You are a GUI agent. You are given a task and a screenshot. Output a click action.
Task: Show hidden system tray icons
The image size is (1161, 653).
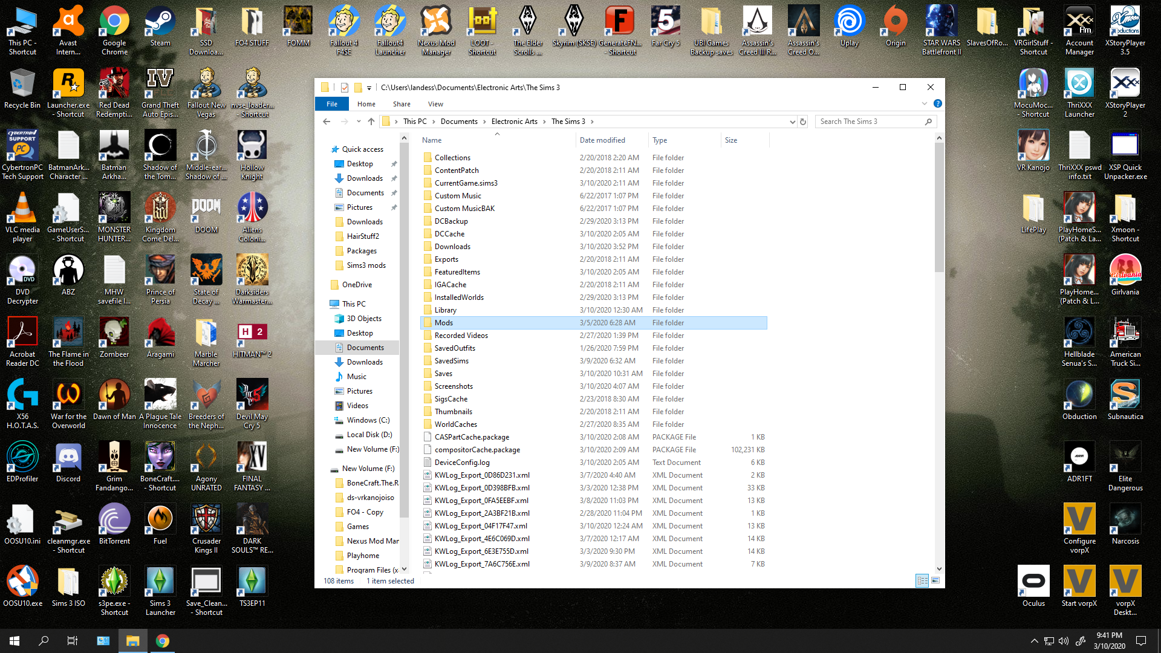pyautogui.click(x=1034, y=641)
